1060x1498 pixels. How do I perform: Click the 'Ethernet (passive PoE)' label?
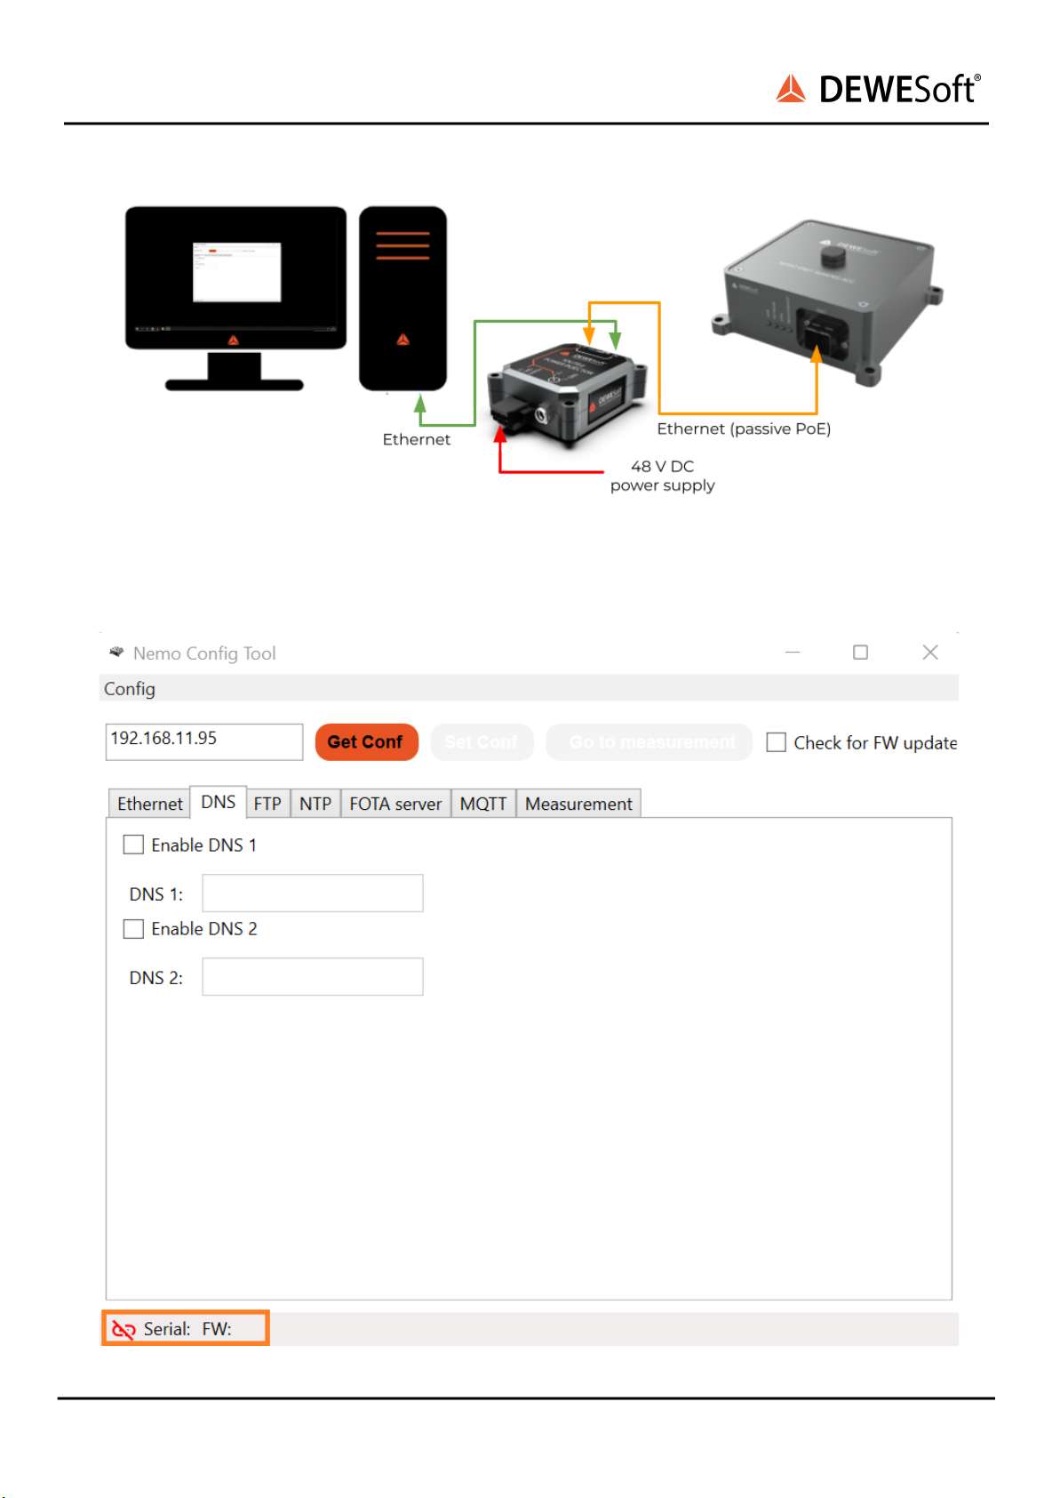coord(744,429)
